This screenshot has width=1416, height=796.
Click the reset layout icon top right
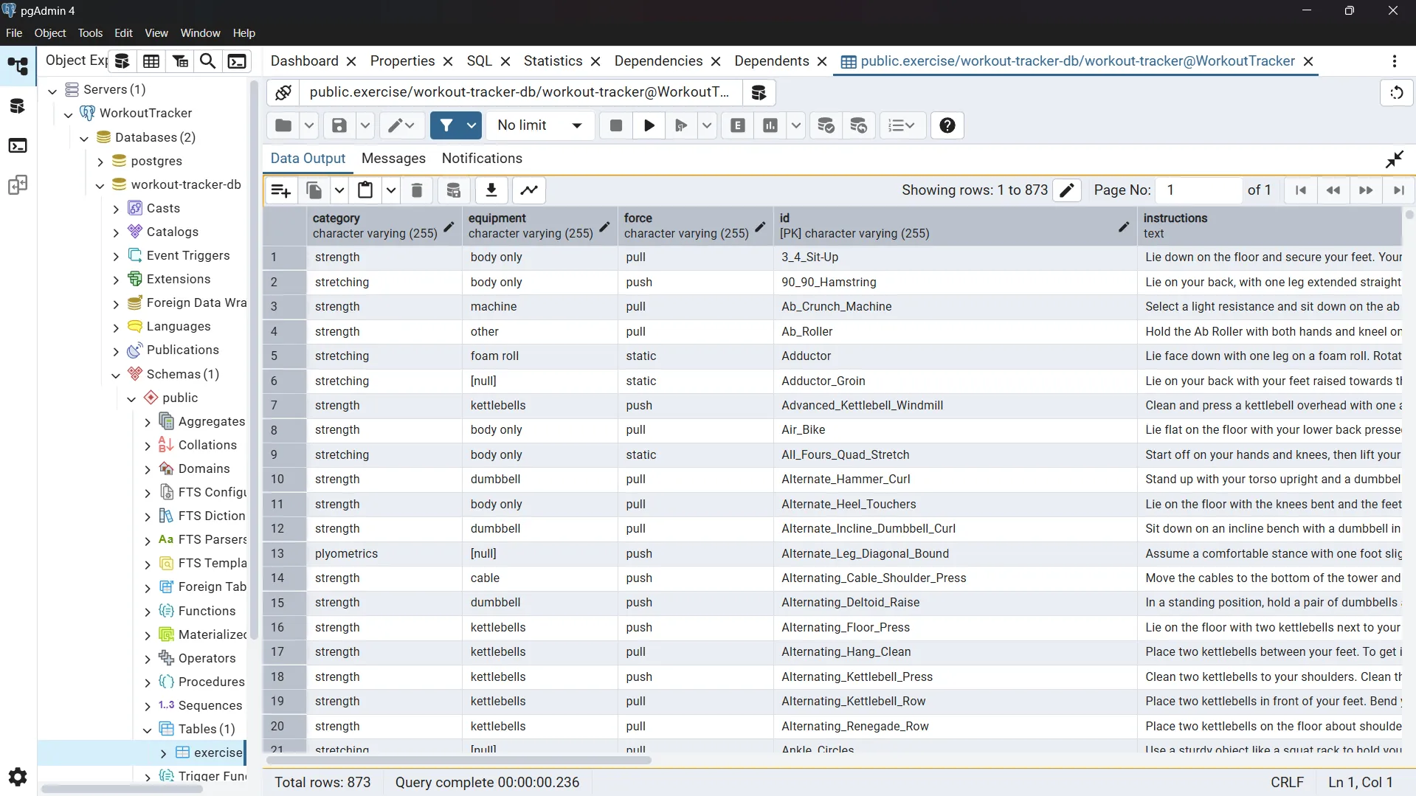pos(1397,92)
